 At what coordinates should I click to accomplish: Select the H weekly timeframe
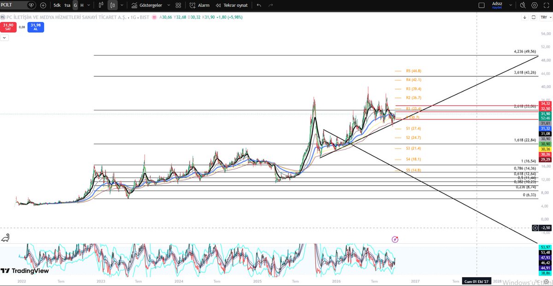(82, 6)
